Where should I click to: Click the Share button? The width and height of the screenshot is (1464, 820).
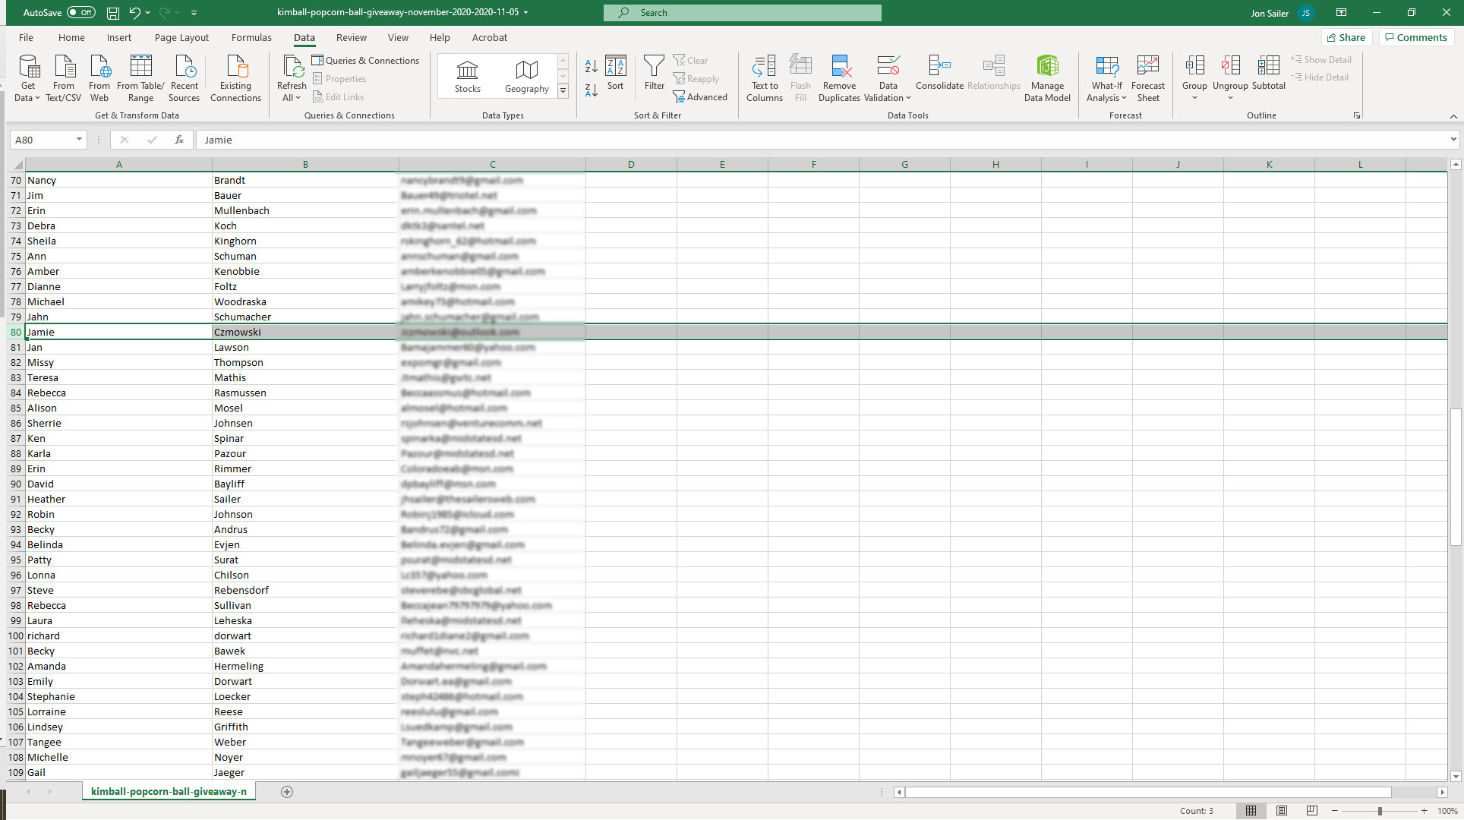[1346, 37]
